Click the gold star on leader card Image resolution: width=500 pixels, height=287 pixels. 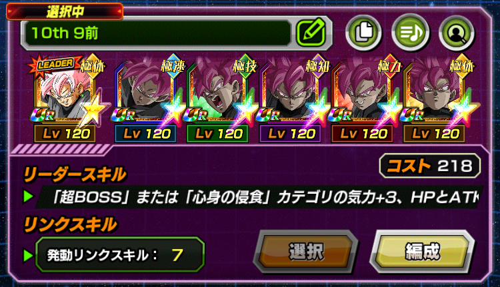click(93, 109)
